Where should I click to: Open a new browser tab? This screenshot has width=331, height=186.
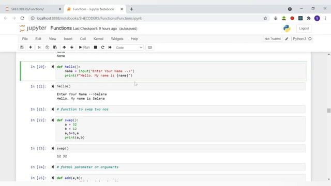coord(131,9)
